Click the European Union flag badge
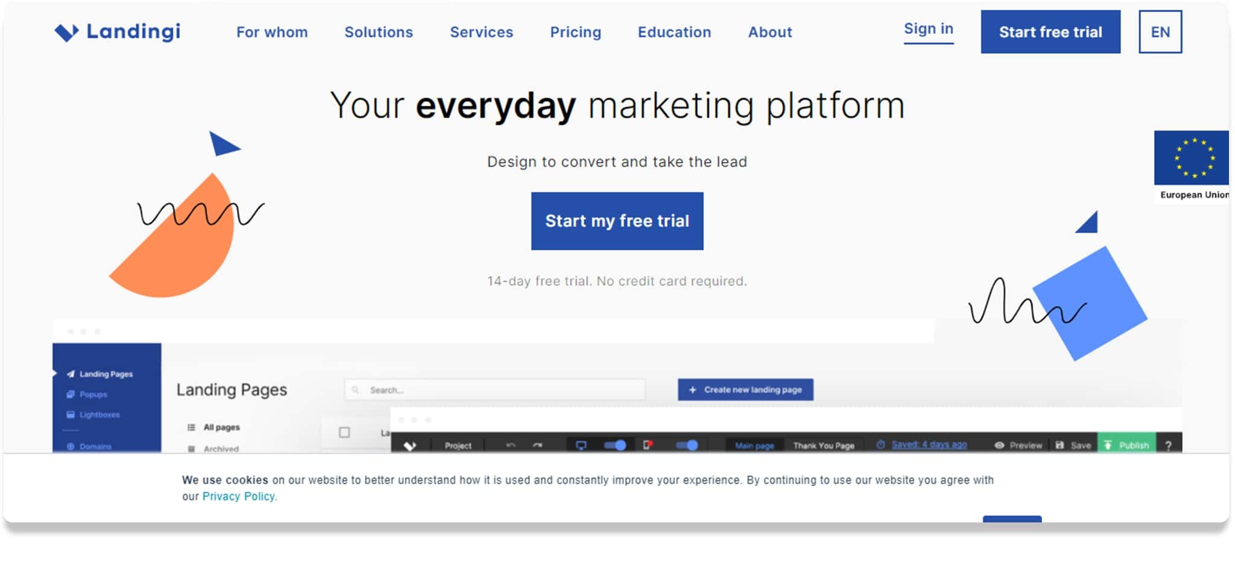The height and width of the screenshot is (564, 1235). pos(1192,166)
